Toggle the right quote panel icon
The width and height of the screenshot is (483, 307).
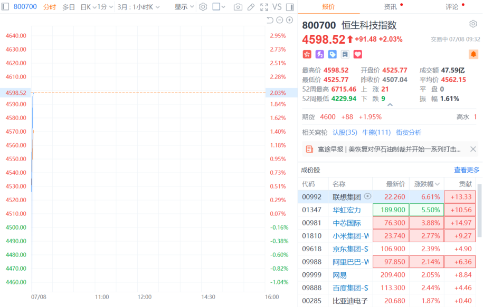pos(290,7)
